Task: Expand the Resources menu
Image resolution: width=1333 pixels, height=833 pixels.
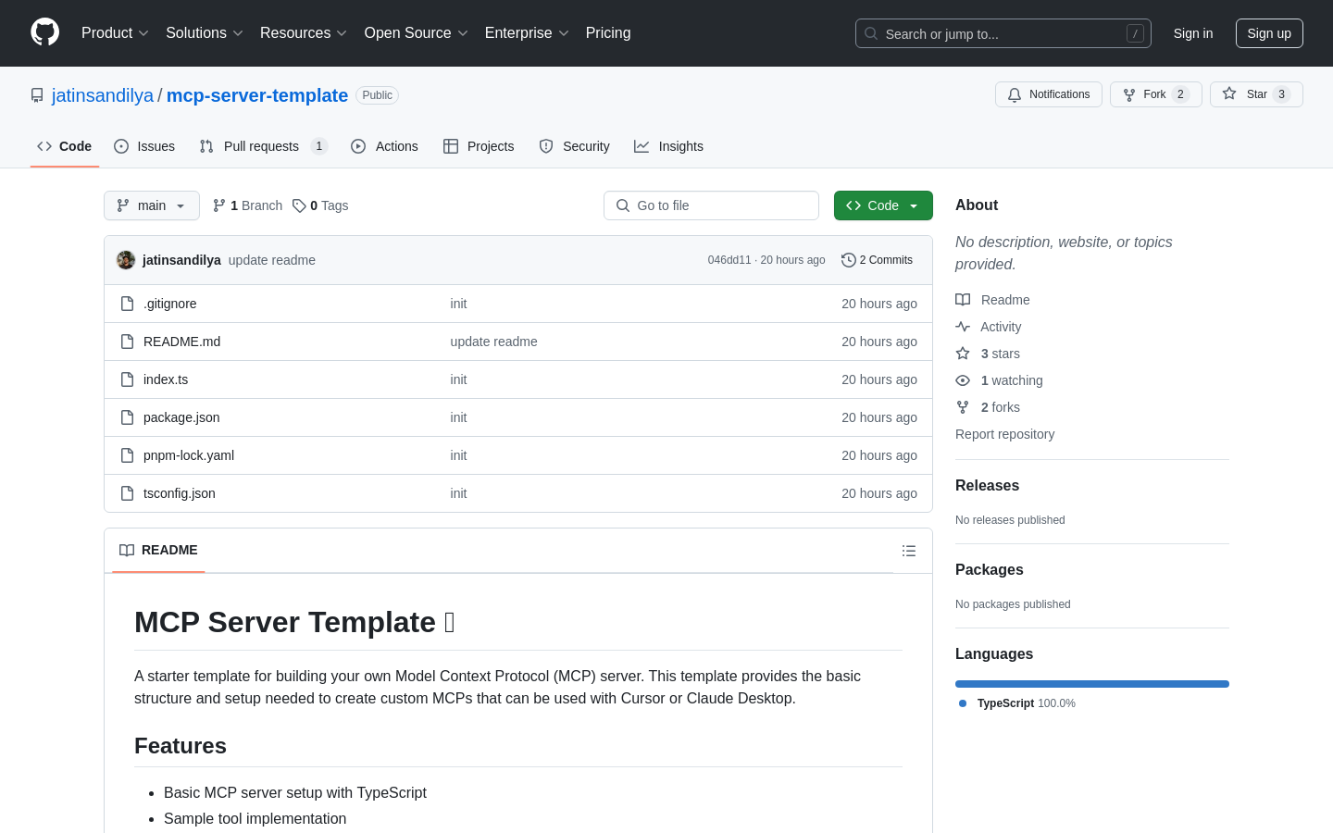Action: pos(304,32)
